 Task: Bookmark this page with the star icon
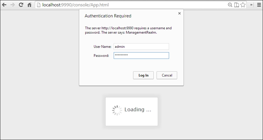[243, 5]
